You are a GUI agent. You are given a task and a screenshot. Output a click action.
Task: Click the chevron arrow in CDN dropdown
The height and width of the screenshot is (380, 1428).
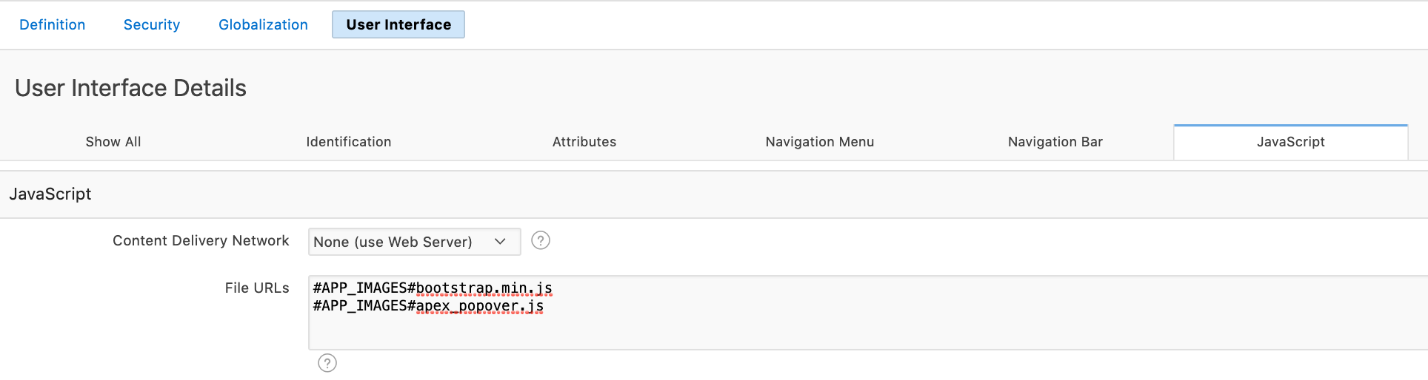click(500, 242)
